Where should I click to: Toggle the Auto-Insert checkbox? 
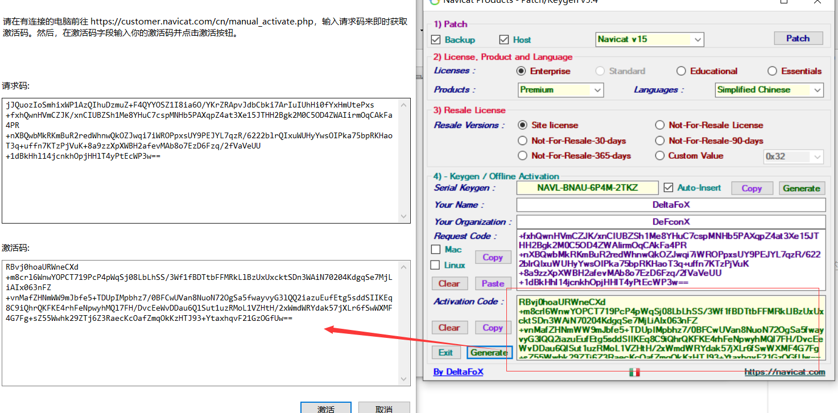[668, 188]
